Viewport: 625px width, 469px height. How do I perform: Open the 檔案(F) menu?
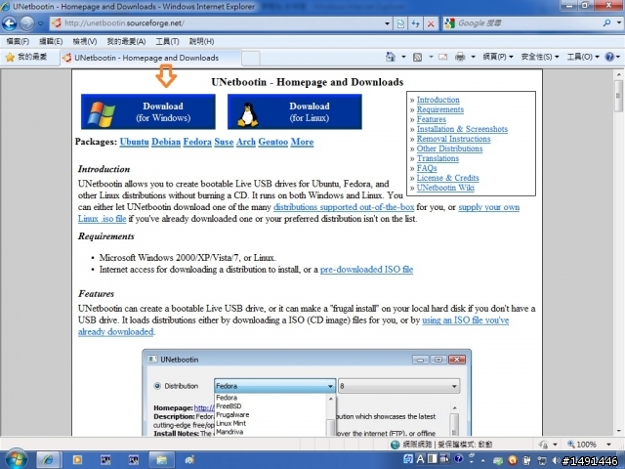click(18, 41)
